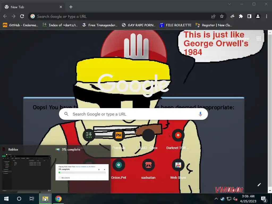
Task: Open the pinned extension icon beside the bookmark star
Action: coord(232,16)
